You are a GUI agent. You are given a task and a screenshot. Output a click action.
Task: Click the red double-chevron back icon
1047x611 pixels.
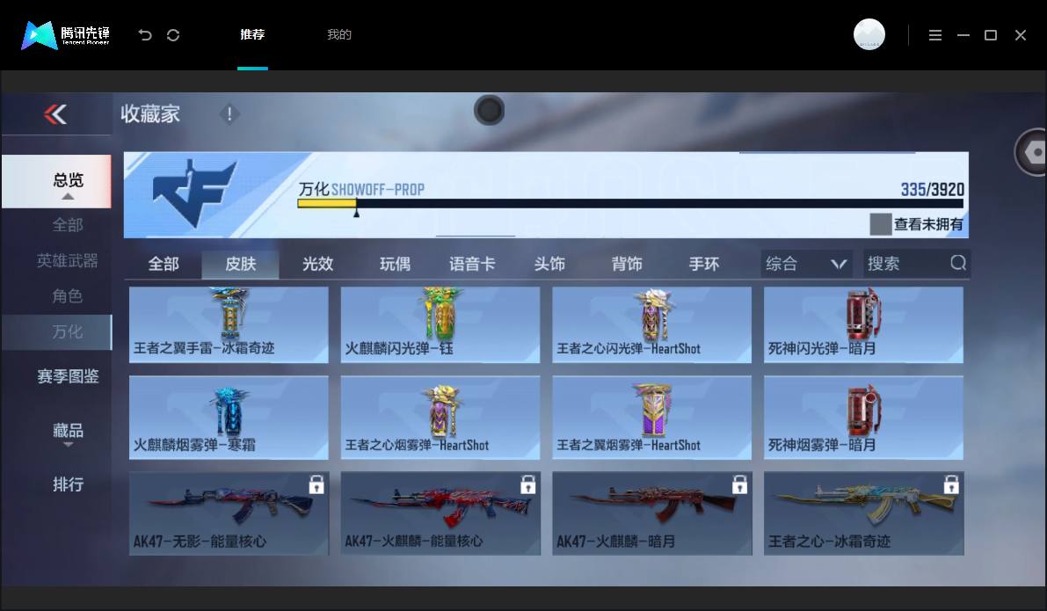pos(55,114)
